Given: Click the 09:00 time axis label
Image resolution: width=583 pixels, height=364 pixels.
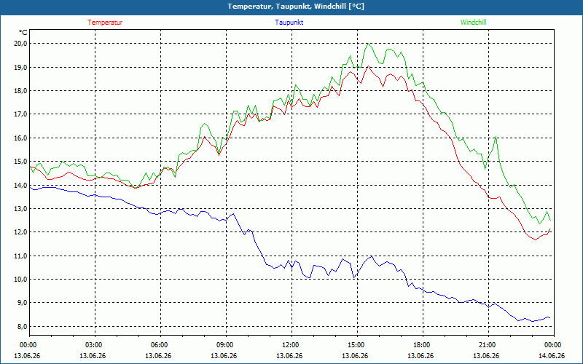Looking at the screenshot, I should pos(224,345).
